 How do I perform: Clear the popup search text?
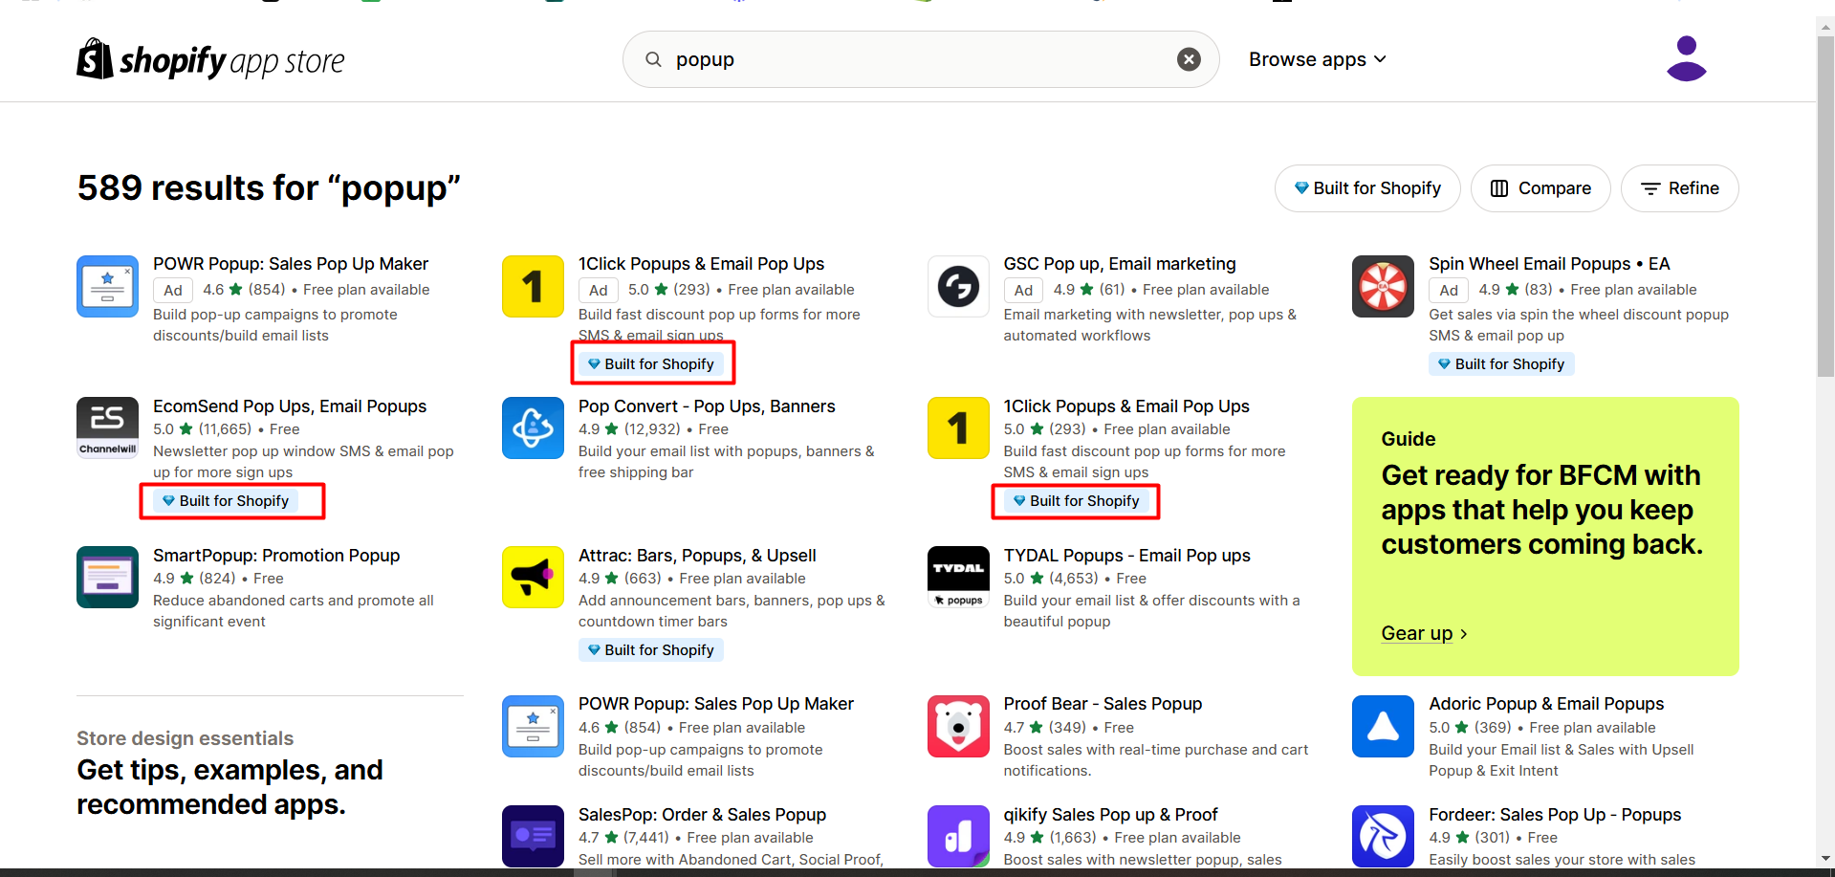tap(1189, 59)
